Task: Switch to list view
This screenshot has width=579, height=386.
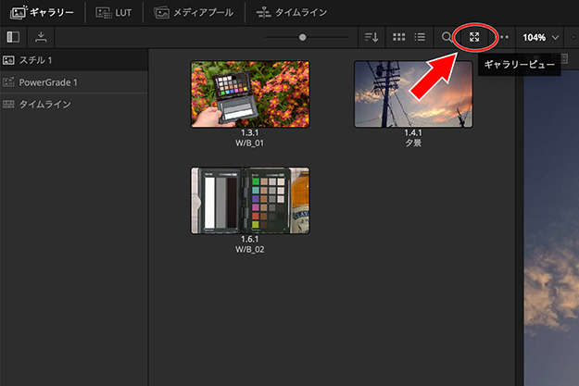Action: 420,37
